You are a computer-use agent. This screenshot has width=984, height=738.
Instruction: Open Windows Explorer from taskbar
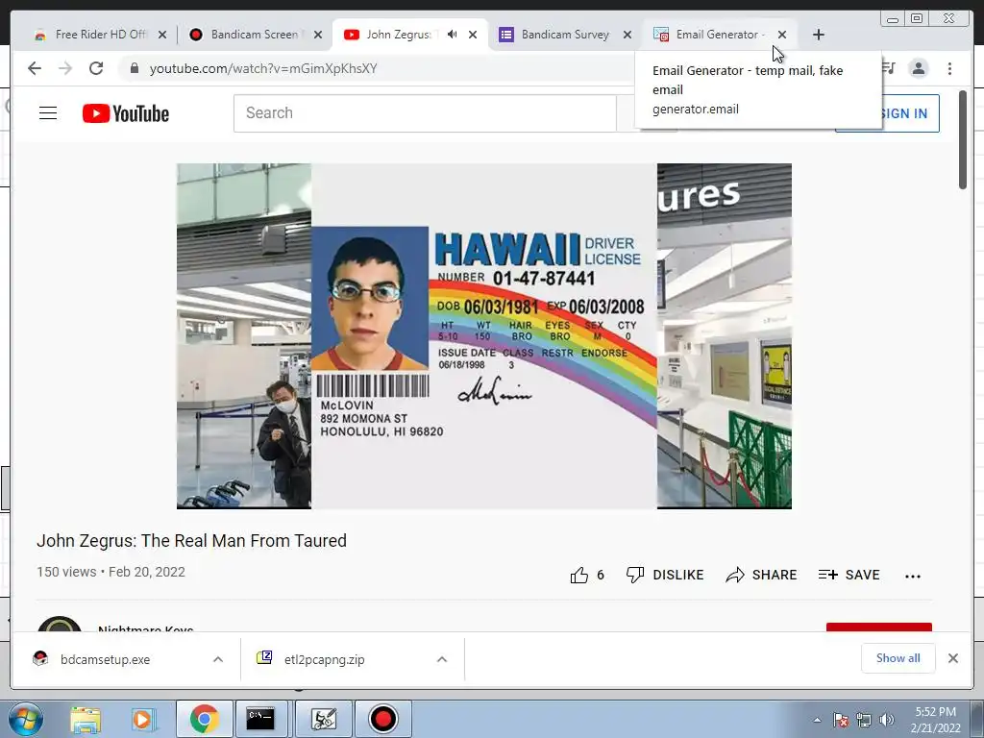click(x=86, y=719)
